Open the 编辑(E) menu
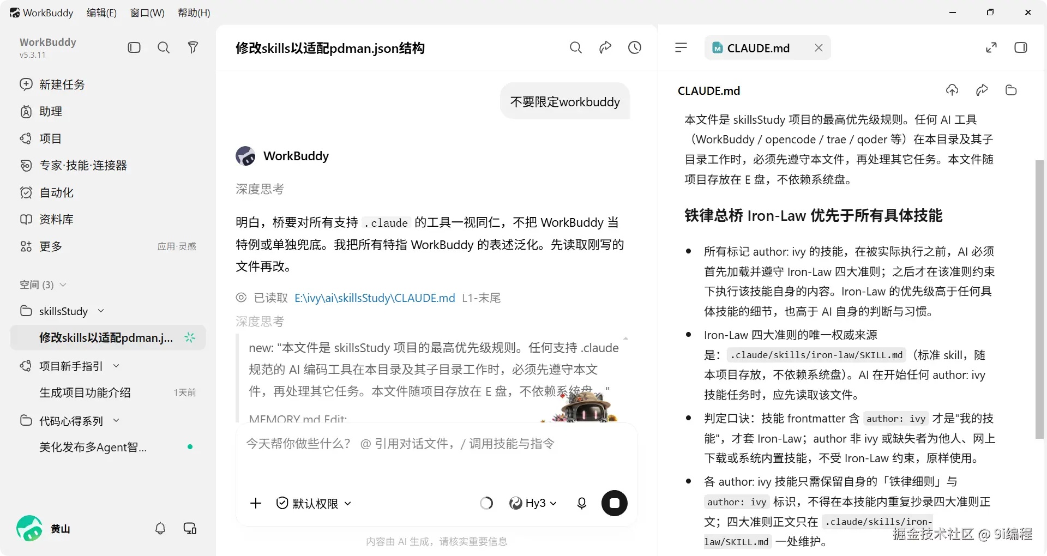Viewport: 1047px width, 556px height. tap(101, 13)
